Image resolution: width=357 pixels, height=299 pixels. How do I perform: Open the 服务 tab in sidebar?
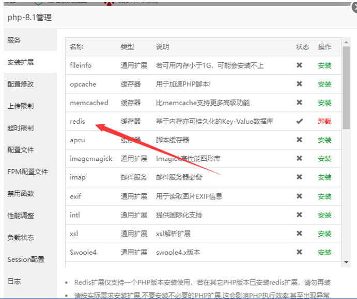point(30,40)
